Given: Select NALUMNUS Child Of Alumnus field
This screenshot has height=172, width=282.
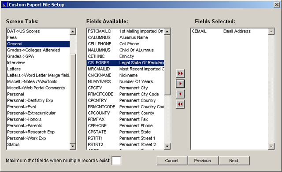Looking at the screenshot, I should [x=126, y=50].
